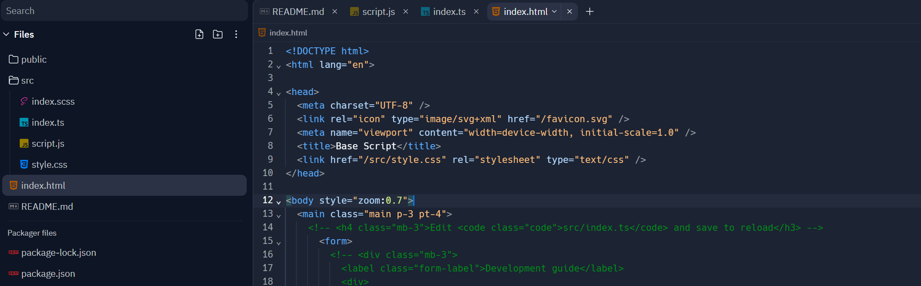This screenshot has width=921, height=286.
Task: Create a new file with the file-plus icon
Action: point(199,34)
